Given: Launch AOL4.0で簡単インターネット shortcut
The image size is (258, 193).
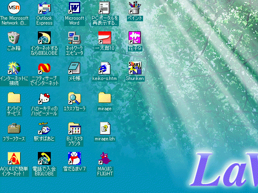Looking at the screenshot, I should (x=14, y=158).
